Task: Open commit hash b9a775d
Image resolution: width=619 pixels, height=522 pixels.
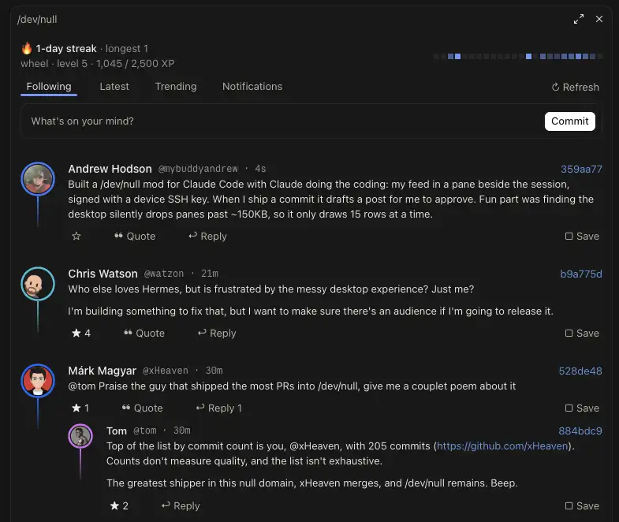Action: (581, 274)
